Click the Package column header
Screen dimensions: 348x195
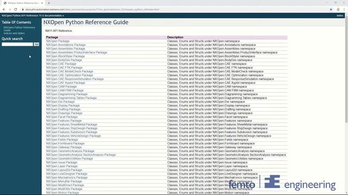coord(52,37)
